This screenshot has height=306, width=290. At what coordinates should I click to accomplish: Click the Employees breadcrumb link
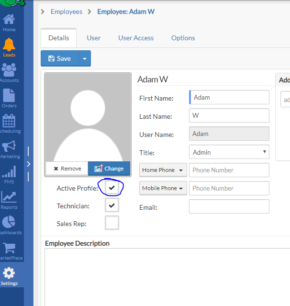click(x=67, y=11)
